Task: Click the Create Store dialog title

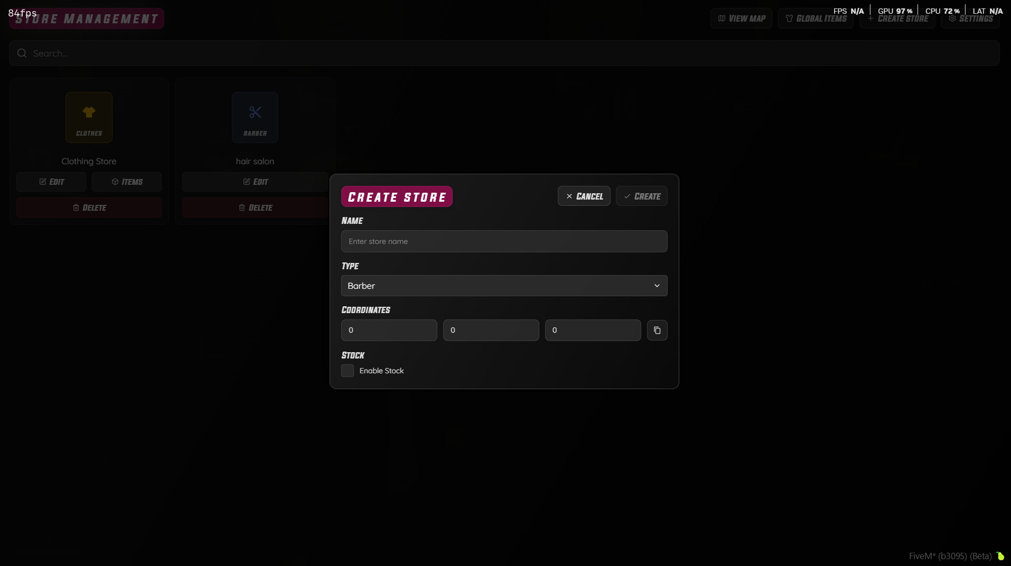Action: point(397,196)
